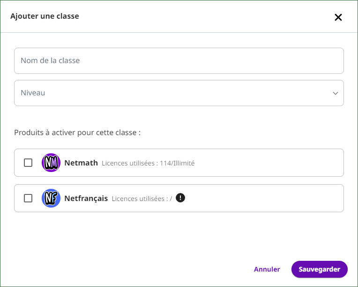The height and width of the screenshot is (287, 358).
Task: Open the Niveau dropdown
Action: [x=179, y=93]
